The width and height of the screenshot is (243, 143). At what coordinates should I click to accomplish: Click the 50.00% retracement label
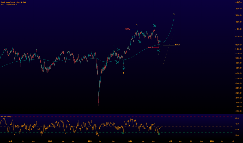(178, 45)
